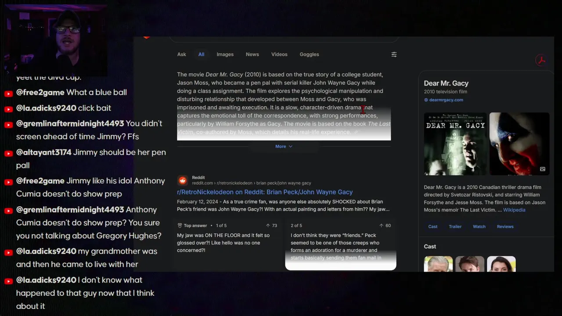This screenshot has width=562, height=316.
Task: Click YouTube icon next to @free2game blue ball comment
Action: pyautogui.click(x=8, y=93)
